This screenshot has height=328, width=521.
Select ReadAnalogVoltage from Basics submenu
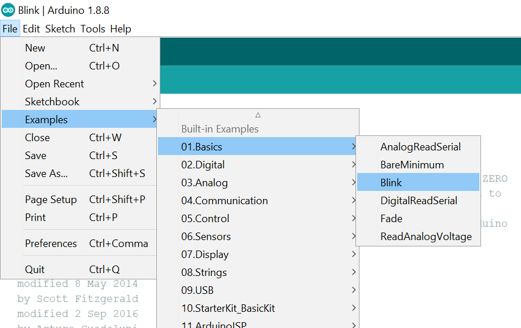425,237
